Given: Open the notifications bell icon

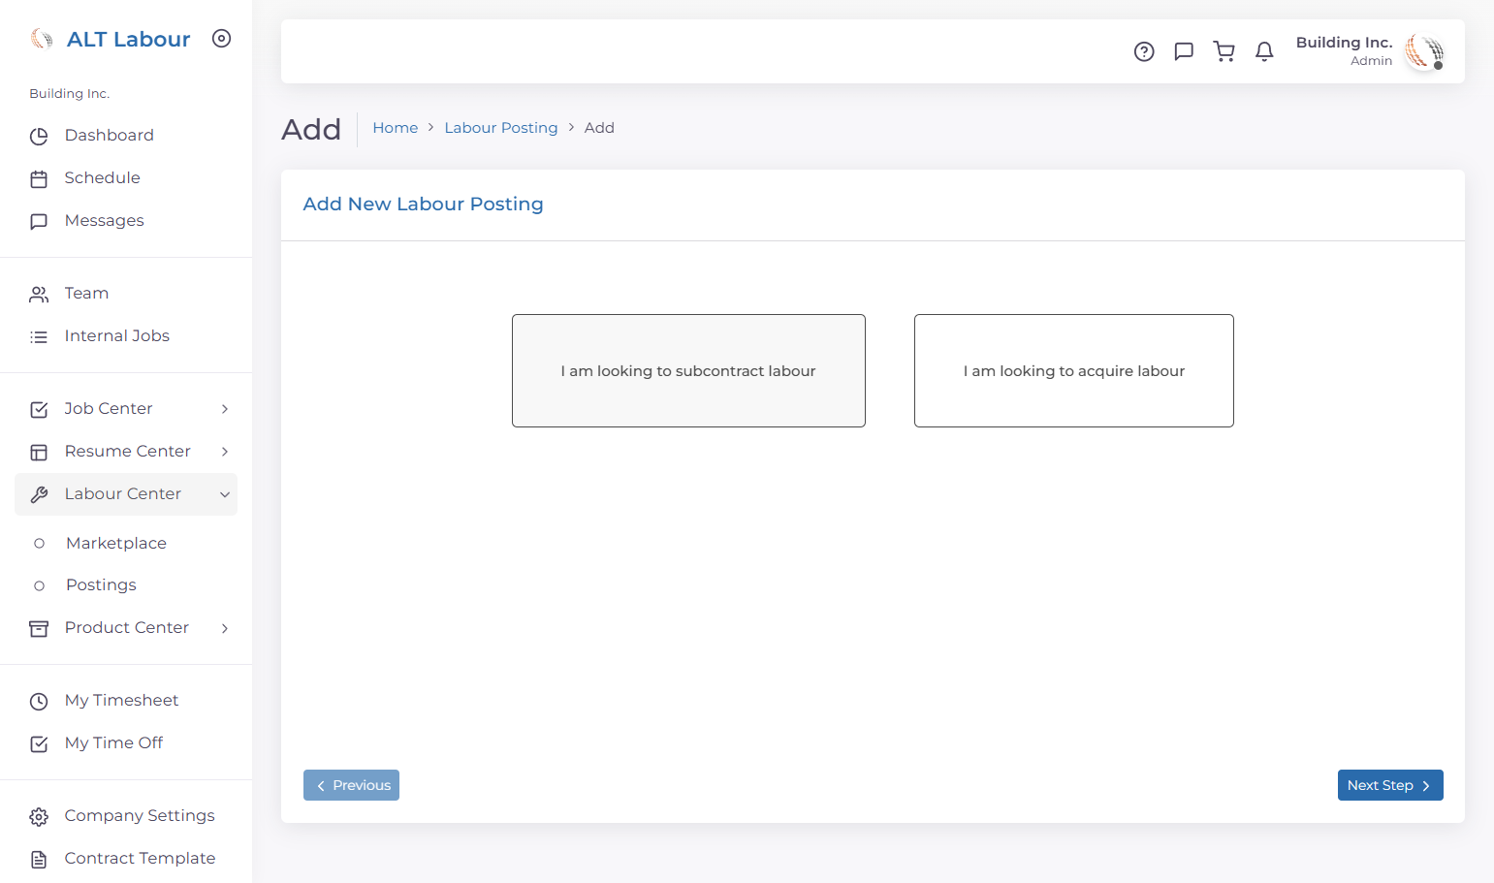Looking at the screenshot, I should 1264,51.
